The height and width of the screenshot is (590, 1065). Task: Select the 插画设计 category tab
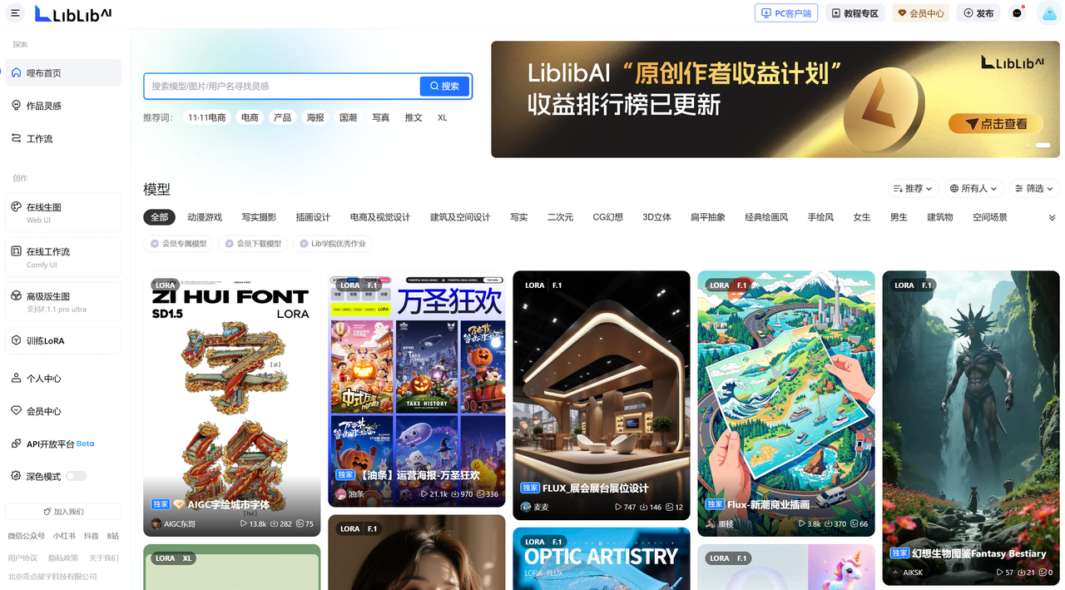[x=313, y=217]
